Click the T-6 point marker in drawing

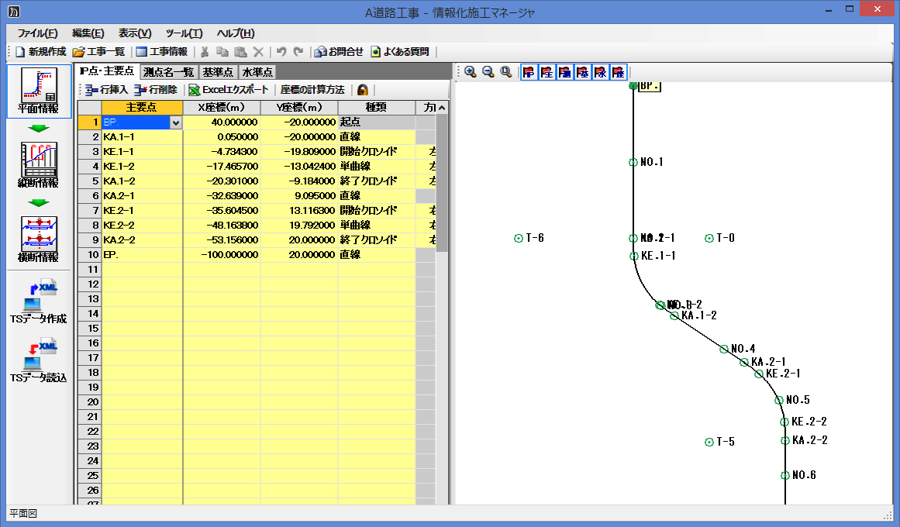click(x=519, y=238)
